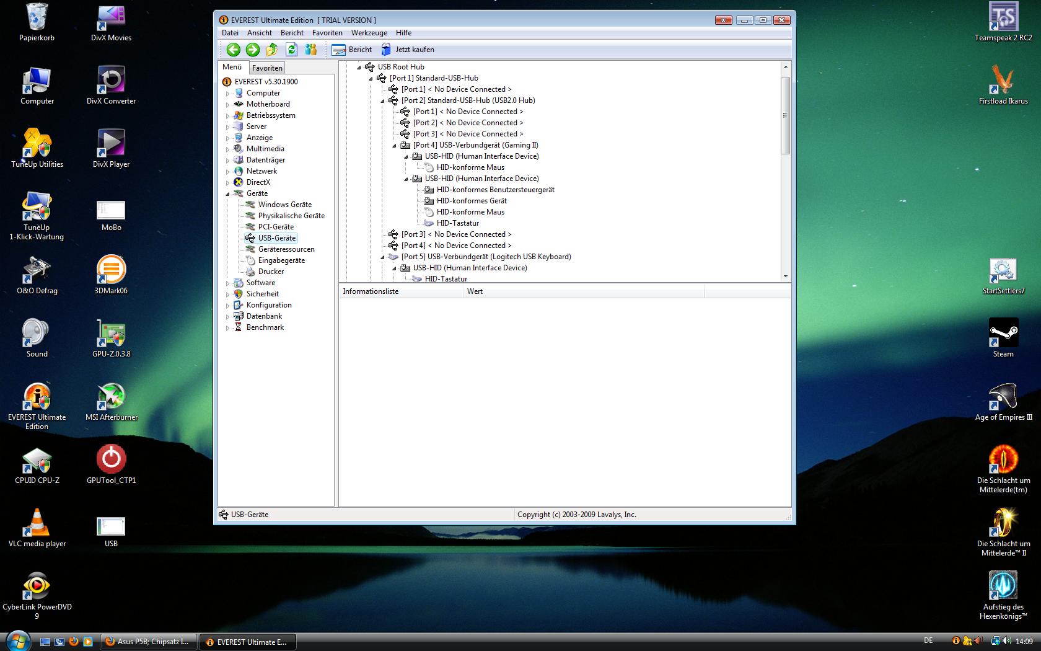Select Eingabegeräte in the tree
This screenshot has width=1041, height=651.
(x=281, y=260)
